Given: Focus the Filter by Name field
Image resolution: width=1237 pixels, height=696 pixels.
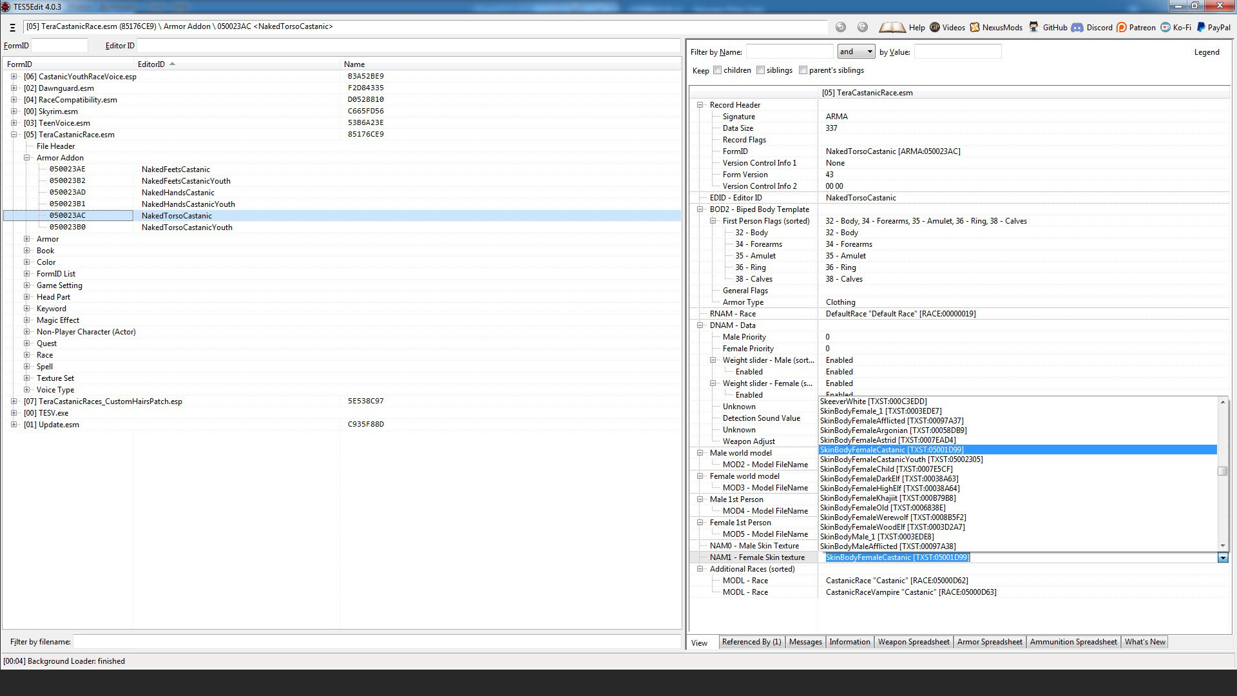Looking at the screenshot, I should coord(790,52).
